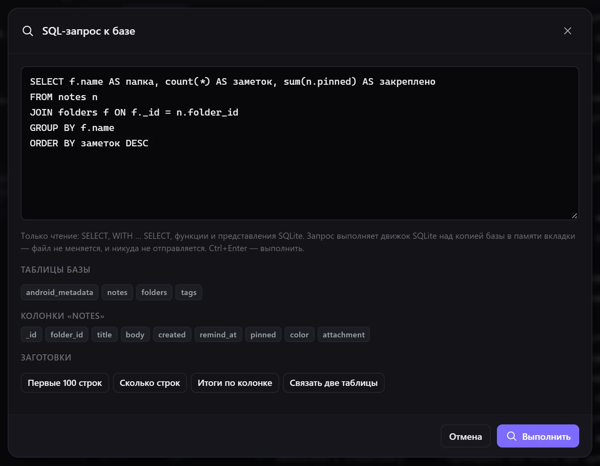Click the SQL-запрос к базе title
The height and width of the screenshot is (466, 600).
89,31
